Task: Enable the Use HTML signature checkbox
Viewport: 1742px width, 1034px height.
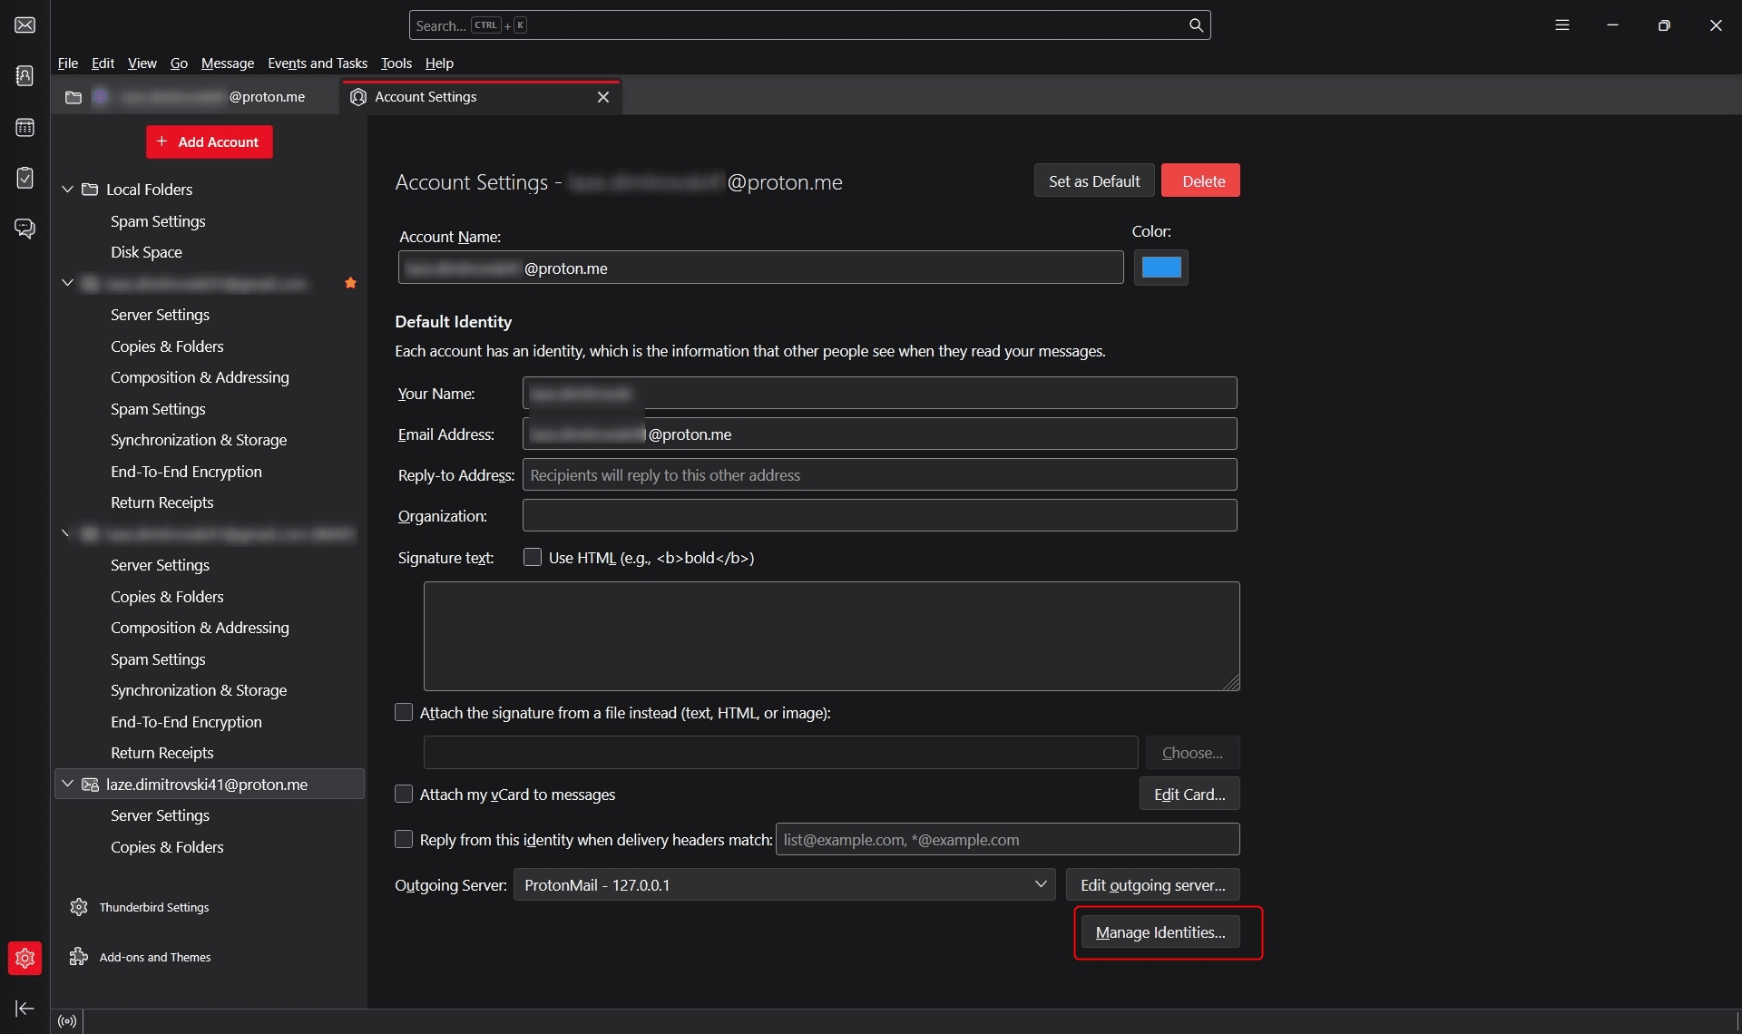Action: 533,557
